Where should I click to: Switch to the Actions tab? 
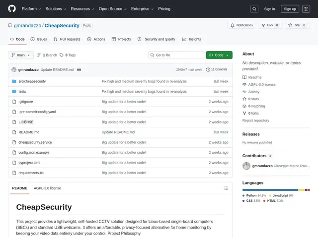coord(96,39)
